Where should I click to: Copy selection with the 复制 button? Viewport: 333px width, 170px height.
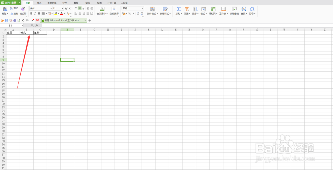(14, 14)
